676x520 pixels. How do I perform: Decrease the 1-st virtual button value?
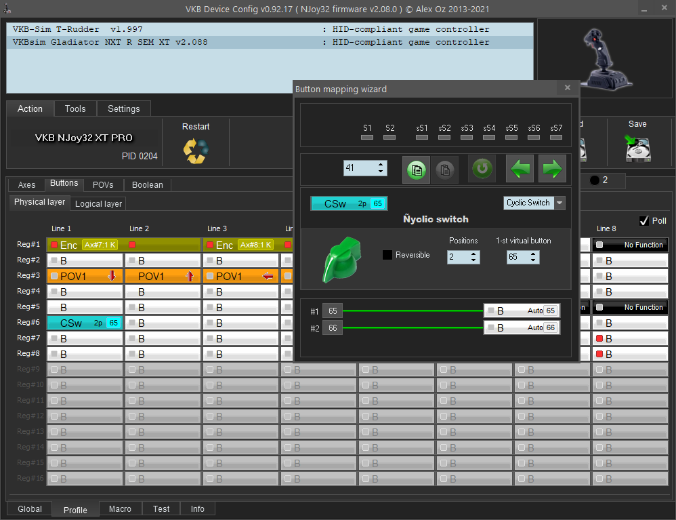(x=533, y=260)
